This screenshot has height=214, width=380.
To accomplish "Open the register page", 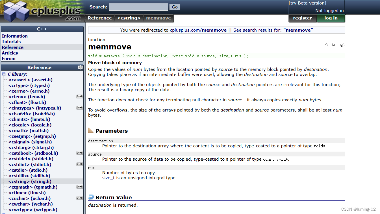I will coord(302,18).
